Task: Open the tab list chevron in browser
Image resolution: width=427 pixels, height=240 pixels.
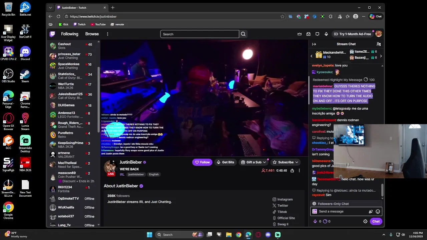Action: (50, 7)
